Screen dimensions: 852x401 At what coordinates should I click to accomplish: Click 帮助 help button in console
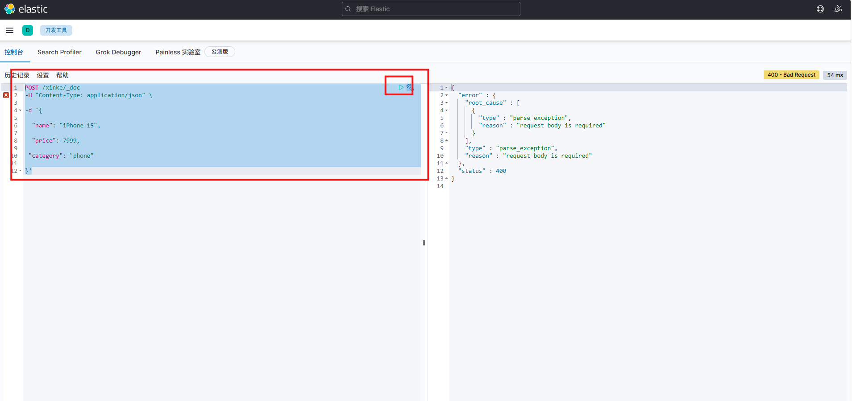[x=62, y=75]
